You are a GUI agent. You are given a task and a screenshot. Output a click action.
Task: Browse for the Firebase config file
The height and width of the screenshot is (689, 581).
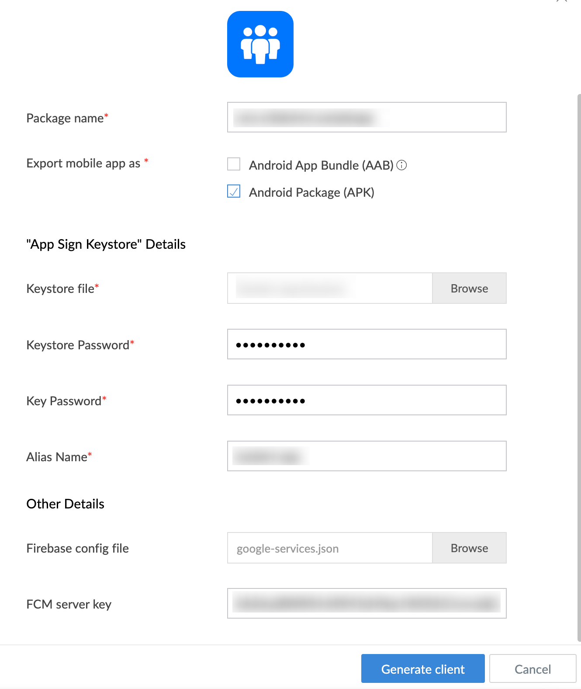click(469, 548)
